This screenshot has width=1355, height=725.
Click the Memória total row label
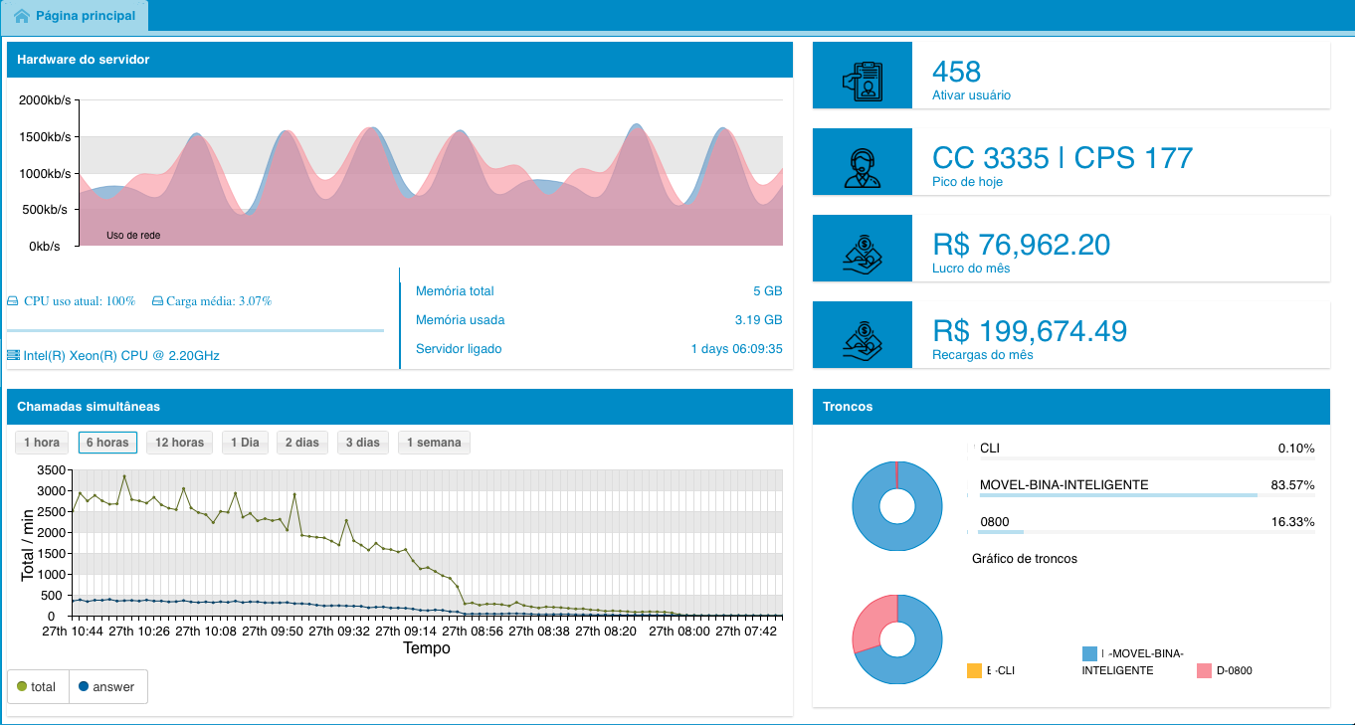tap(455, 291)
